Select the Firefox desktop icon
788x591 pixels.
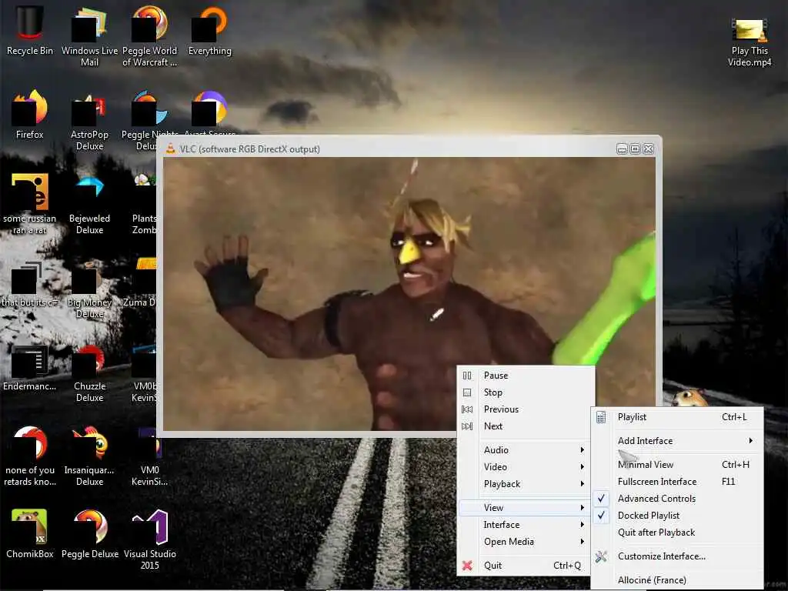[30, 115]
